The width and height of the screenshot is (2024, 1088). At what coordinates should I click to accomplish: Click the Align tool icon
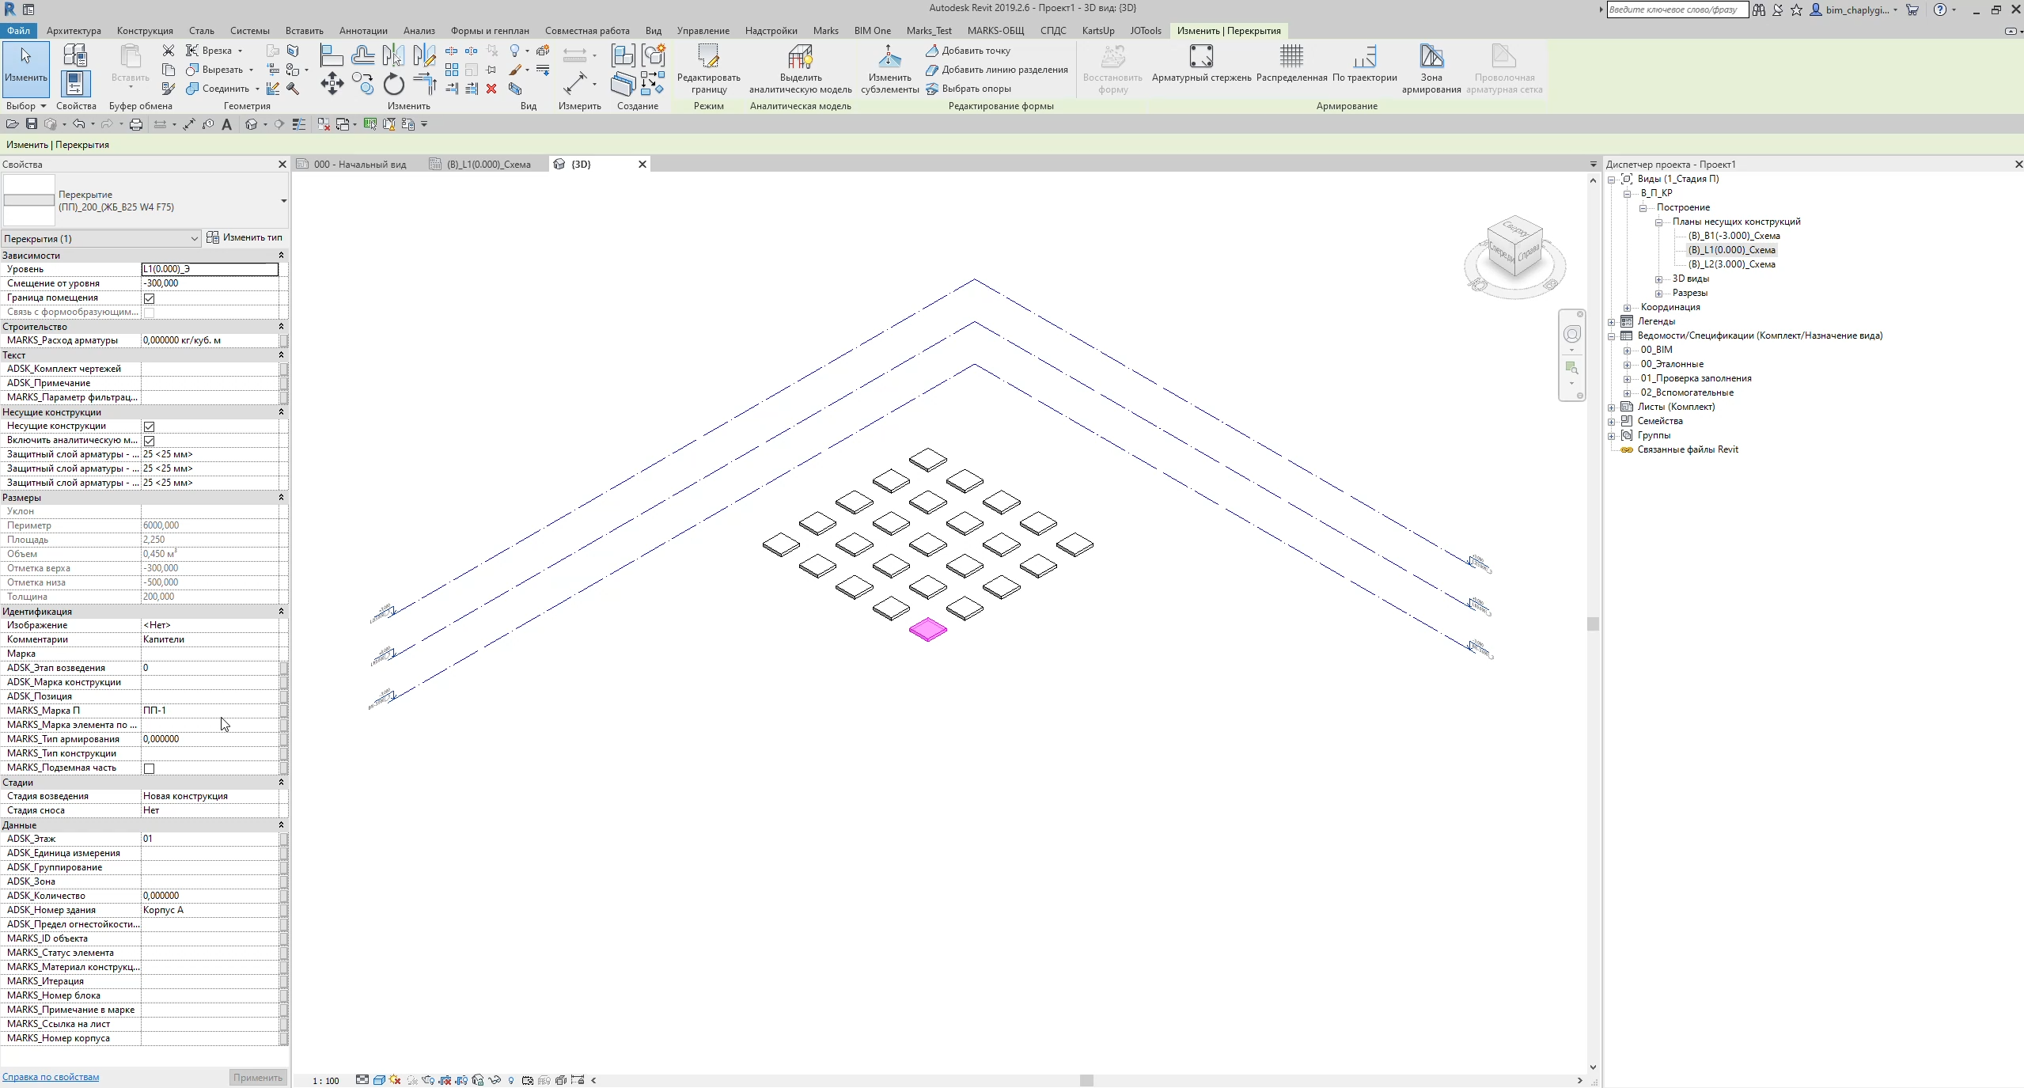click(332, 55)
